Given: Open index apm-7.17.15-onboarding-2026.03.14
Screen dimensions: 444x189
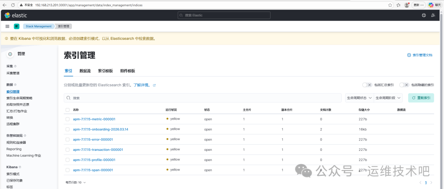Looking at the screenshot, I should click(x=101, y=129).
